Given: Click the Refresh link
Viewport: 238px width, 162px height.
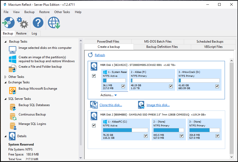Looking at the screenshot, I should [100, 55].
